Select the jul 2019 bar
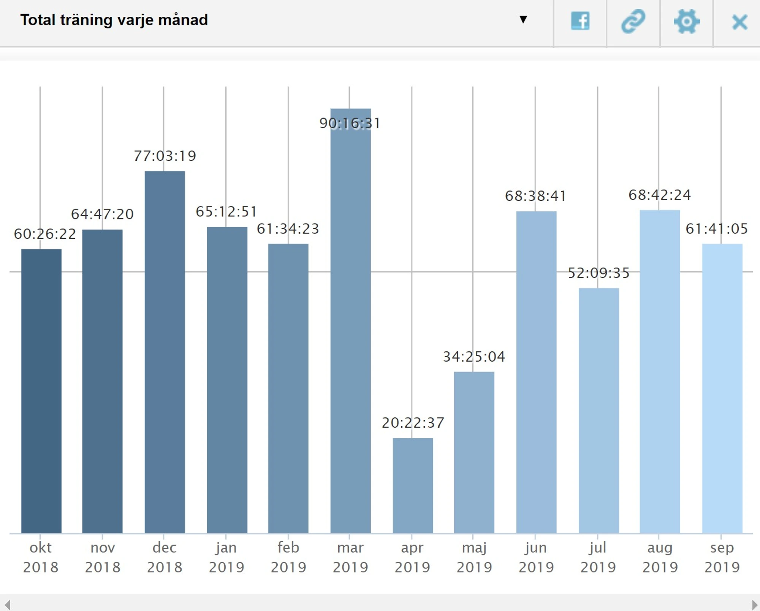This screenshot has height=611, width=760. tap(598, 411)
